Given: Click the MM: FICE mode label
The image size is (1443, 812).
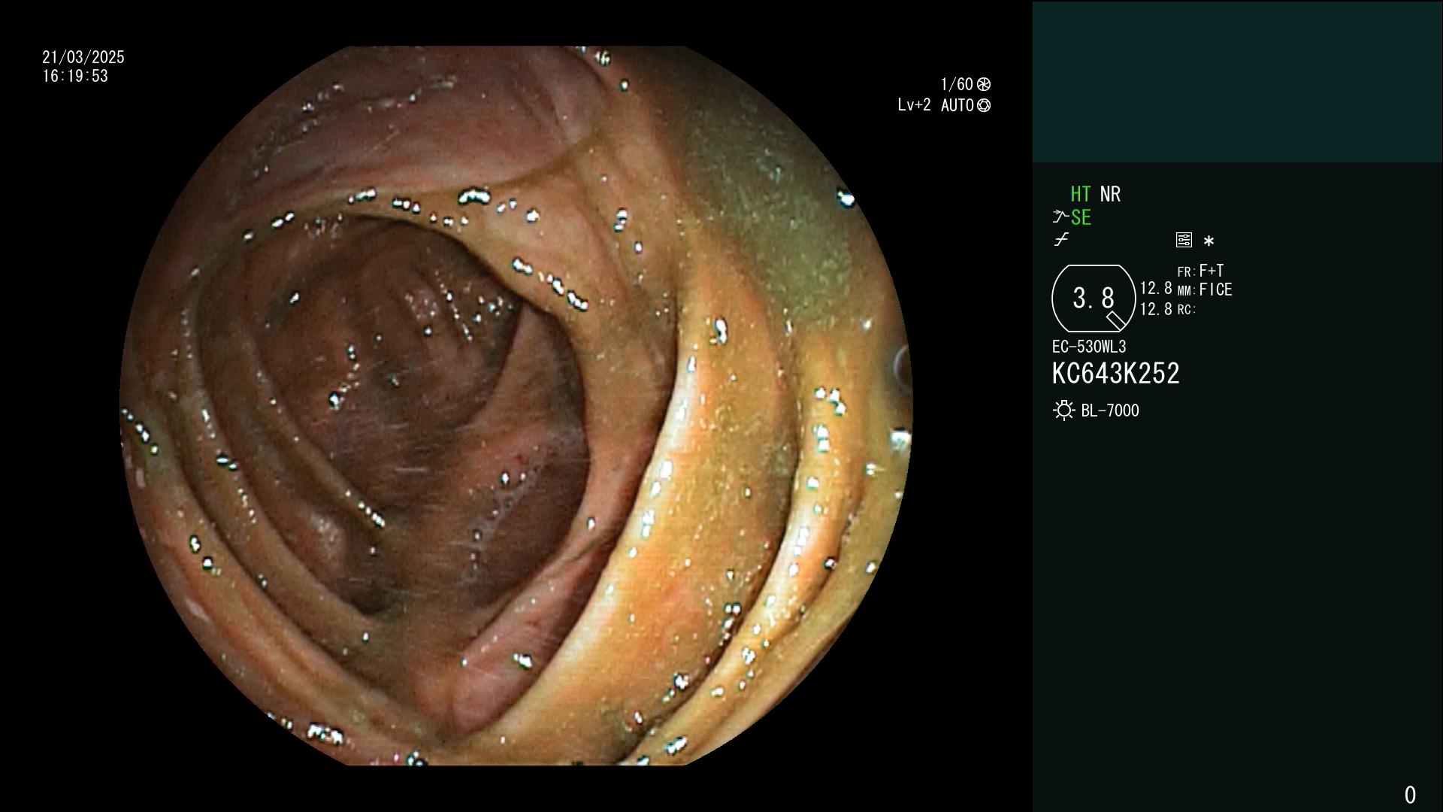Looking at the screenshot, I should pos(1205,290).
